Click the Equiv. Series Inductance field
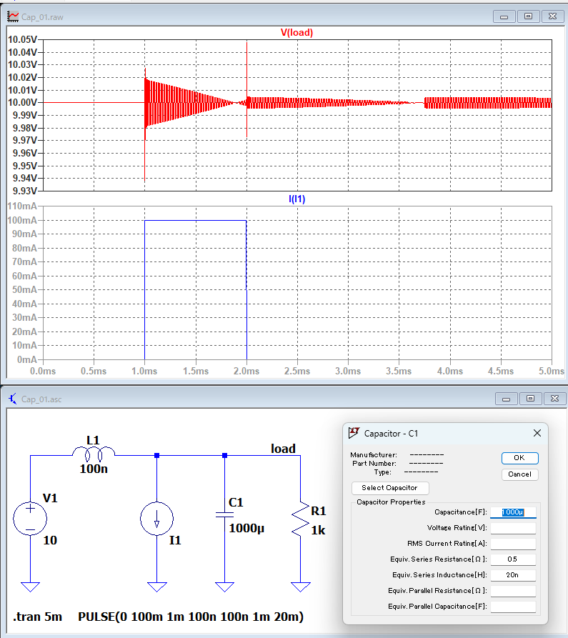This screenshot has height=638, width=568. [513, 575]
